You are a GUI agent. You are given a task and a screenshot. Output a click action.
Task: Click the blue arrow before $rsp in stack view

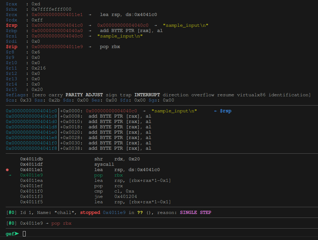click(216, 111)
